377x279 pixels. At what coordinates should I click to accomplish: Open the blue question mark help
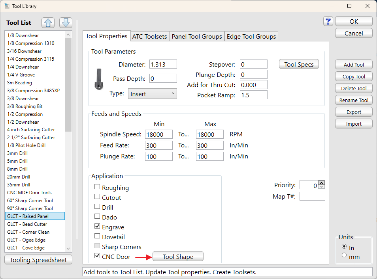point(328,21)
